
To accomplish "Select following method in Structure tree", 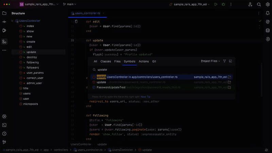I will tap(33, 62).
